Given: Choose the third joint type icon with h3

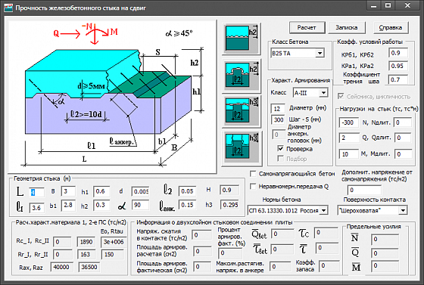Looking at the screenshot, I should click(x=242, y=110).
